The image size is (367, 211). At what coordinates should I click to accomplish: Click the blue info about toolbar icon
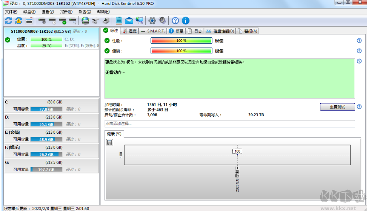click(186, 21)
